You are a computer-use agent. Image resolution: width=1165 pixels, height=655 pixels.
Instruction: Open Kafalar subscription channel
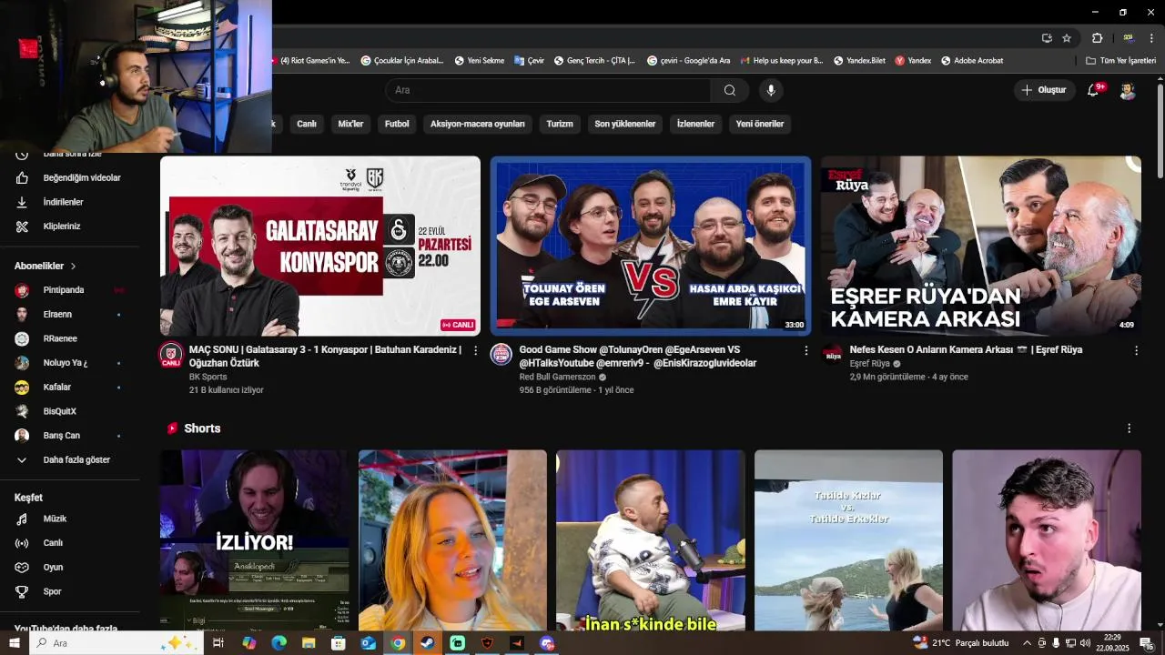click(x=70, y=388)
